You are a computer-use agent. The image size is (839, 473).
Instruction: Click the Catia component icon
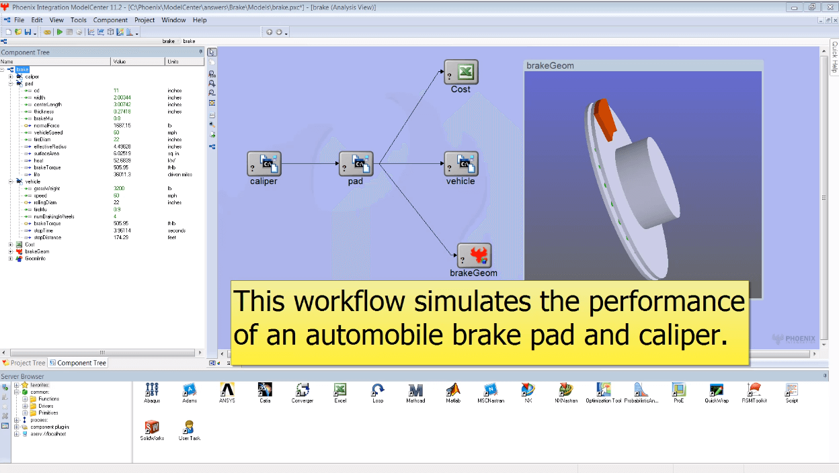pos(265,390)
